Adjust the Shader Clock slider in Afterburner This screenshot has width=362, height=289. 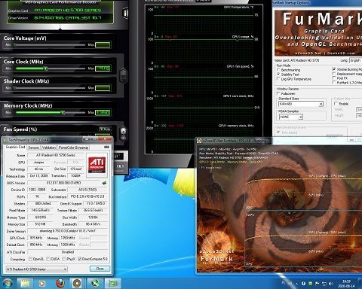(x=51, y=88)
